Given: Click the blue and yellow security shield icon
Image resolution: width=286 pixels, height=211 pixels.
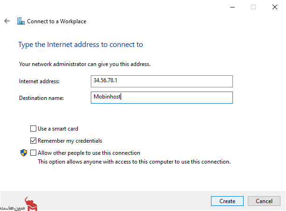Looking at the screenshot, I should tap(24, 153).
